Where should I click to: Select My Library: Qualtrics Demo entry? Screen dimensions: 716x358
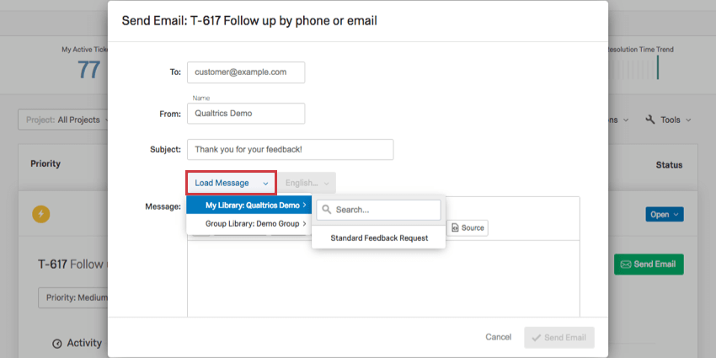tap(248, 205)
